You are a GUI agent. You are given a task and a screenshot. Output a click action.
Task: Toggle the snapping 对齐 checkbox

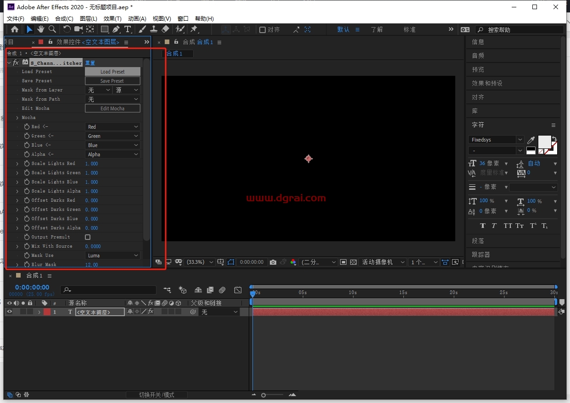pyautogui.click(x=263, y=29)
